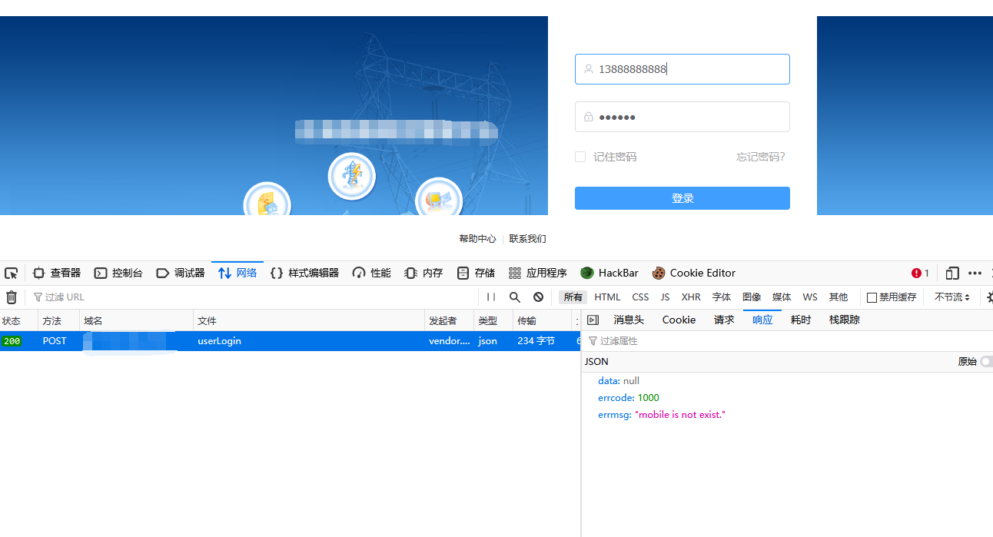Open the network search magnifier icon
Image resolution: width=993 pixels, height=537 pixels.
[515, 297]
